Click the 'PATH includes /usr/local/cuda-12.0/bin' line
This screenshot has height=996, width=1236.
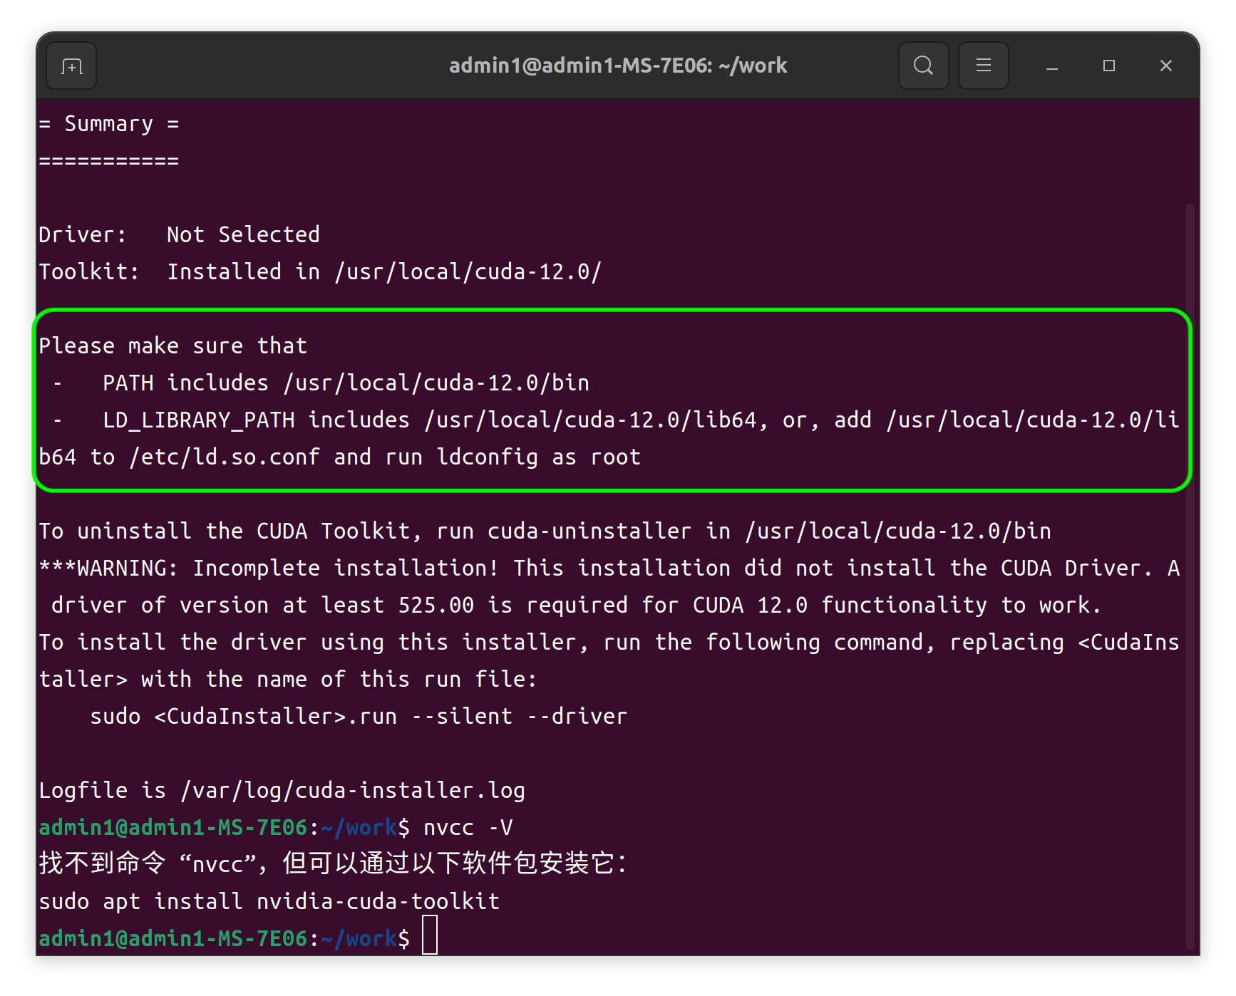tap(321, 383)
